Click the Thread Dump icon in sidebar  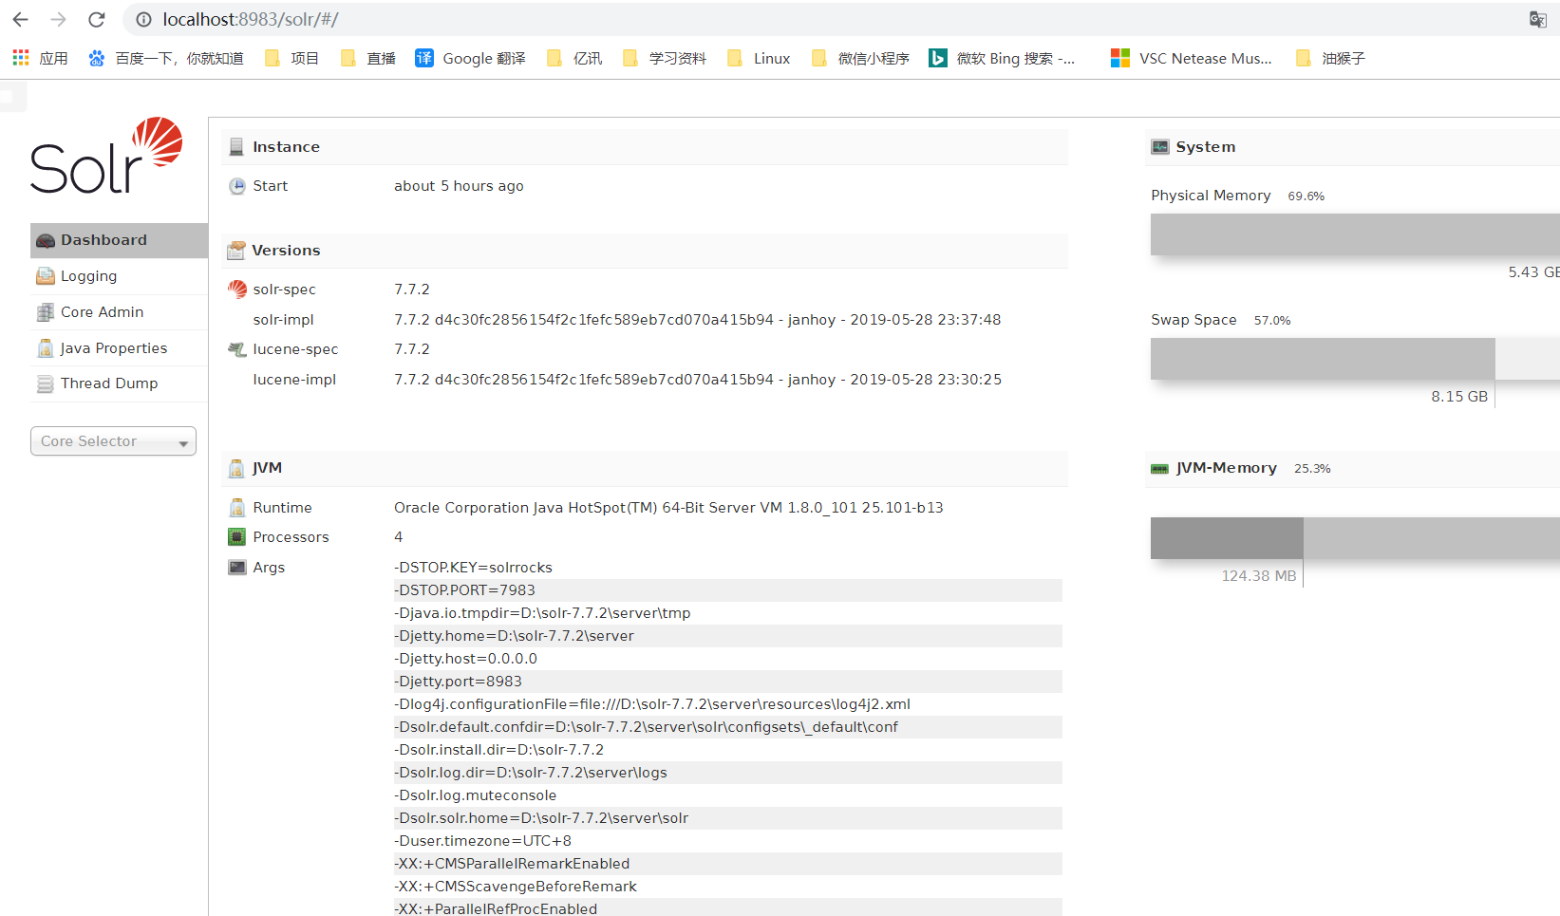pos(46,383)
